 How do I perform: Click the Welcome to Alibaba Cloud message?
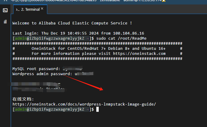pyautogui.click(x=72, y=23)
